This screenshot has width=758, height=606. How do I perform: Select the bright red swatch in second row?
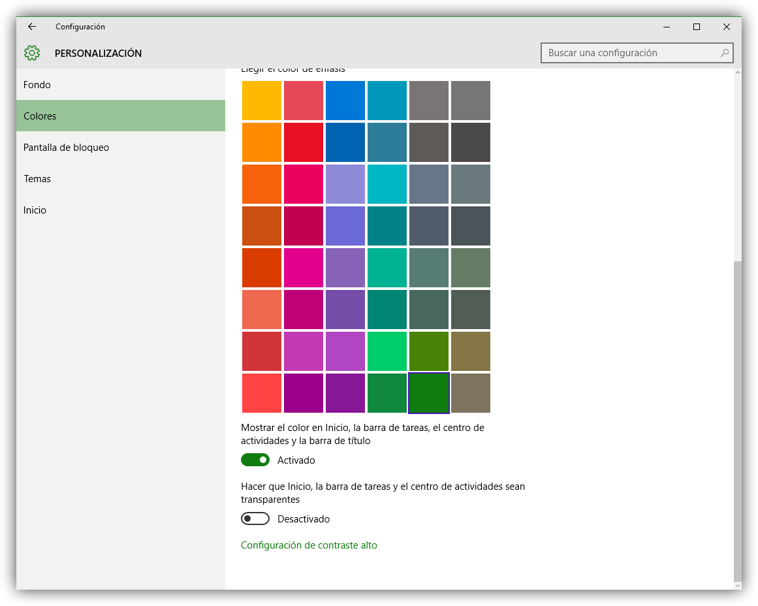(x=304, y=142)
